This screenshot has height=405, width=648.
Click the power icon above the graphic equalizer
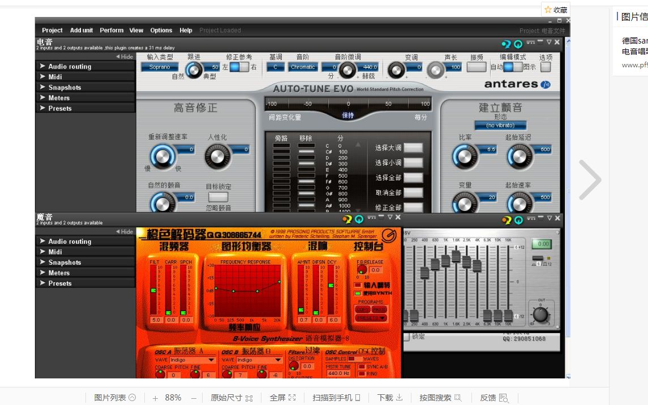(518, 221)
